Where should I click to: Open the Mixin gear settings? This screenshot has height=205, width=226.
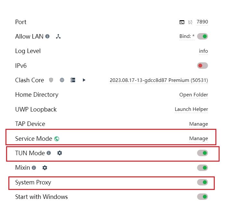pos(45,168)
